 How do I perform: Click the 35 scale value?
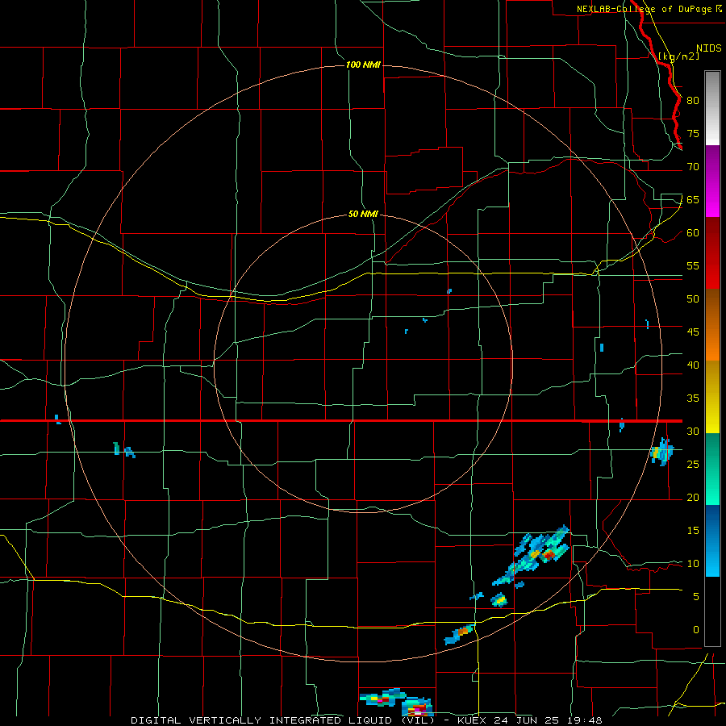click(x=693, y=398)
